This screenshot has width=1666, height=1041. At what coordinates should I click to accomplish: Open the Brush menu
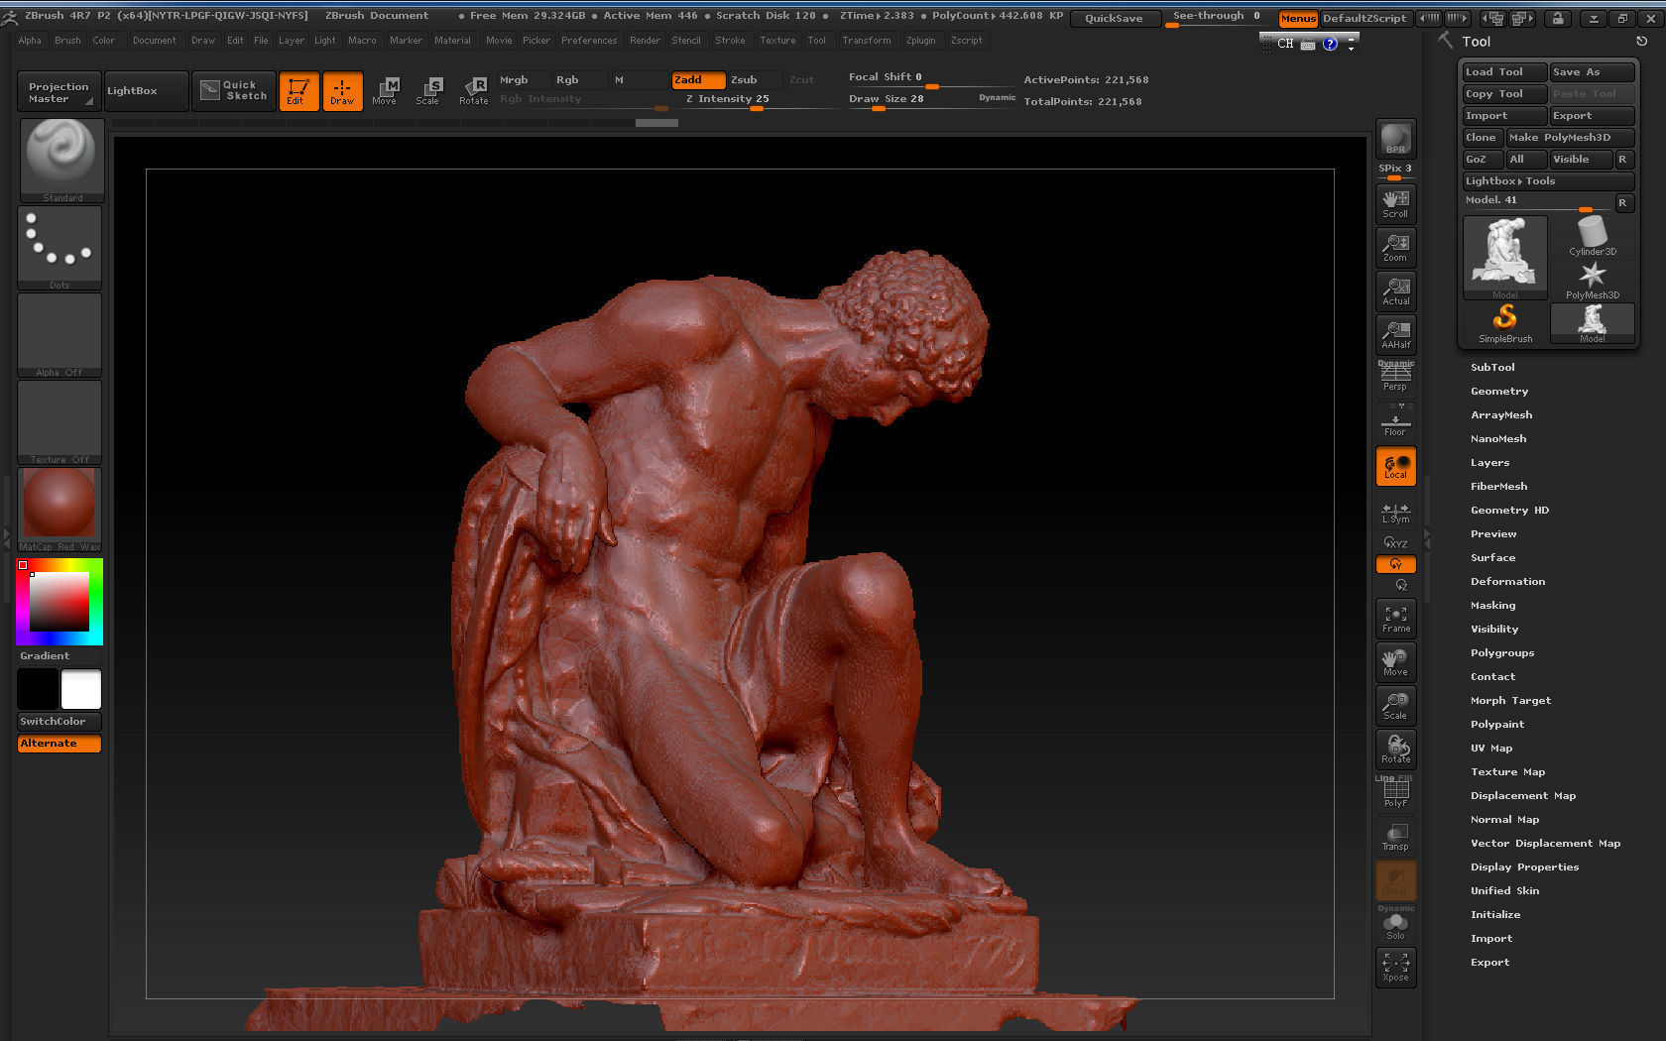click(x=68, y=41)
